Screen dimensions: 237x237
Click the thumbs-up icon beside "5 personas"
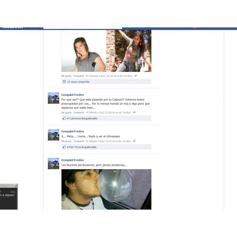pyautogui.click(x=64, y=118)
